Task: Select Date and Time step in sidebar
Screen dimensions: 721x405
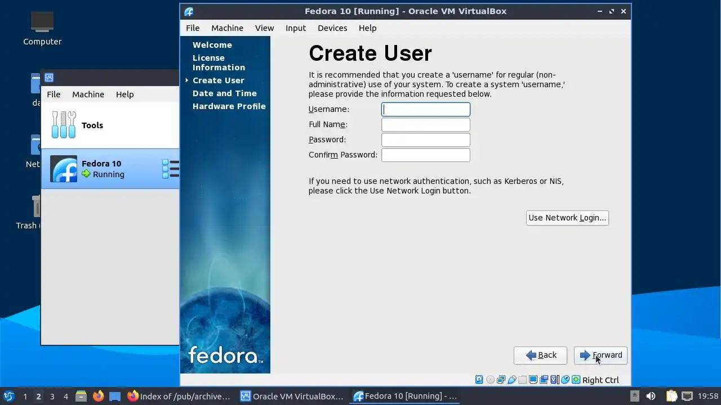Action: pos(224,93)
